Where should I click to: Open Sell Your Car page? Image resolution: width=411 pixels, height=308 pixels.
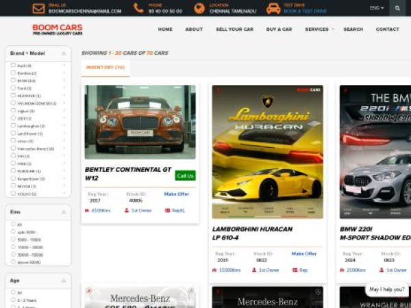tap(234, 29)
